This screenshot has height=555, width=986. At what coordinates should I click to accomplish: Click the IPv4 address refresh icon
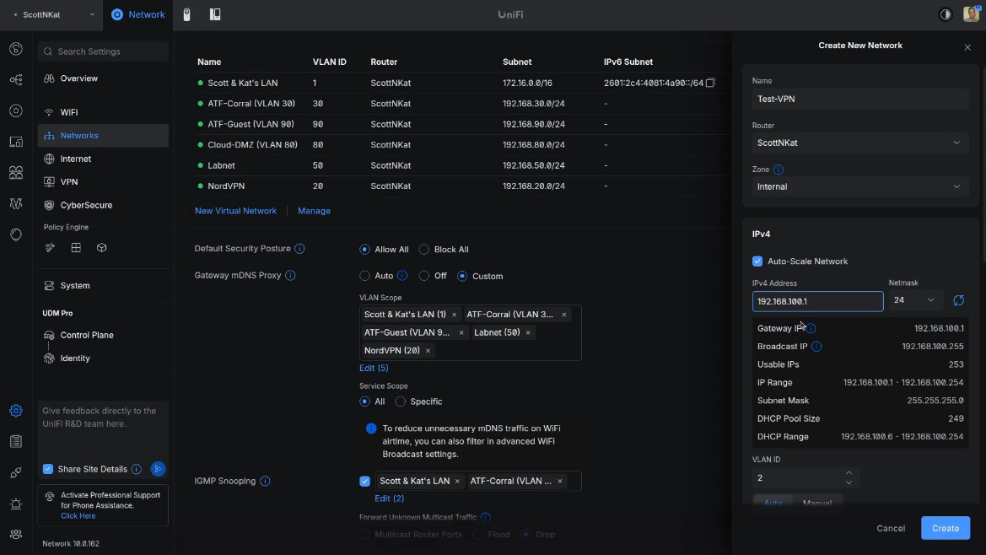tap(958, 300)
